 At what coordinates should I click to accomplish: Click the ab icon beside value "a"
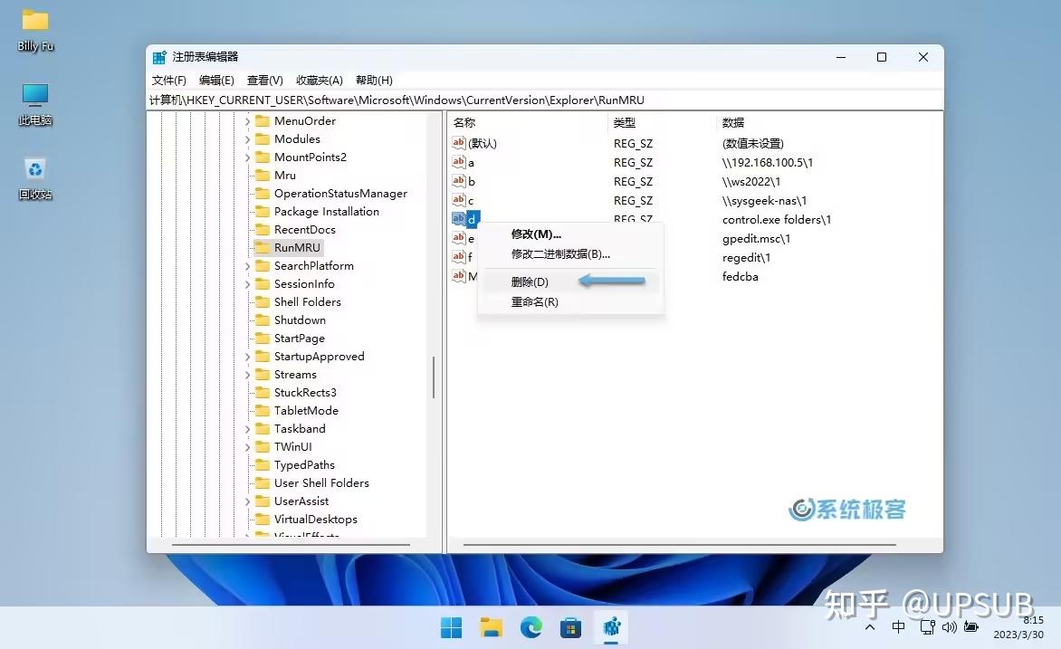(x=458, y=162)
